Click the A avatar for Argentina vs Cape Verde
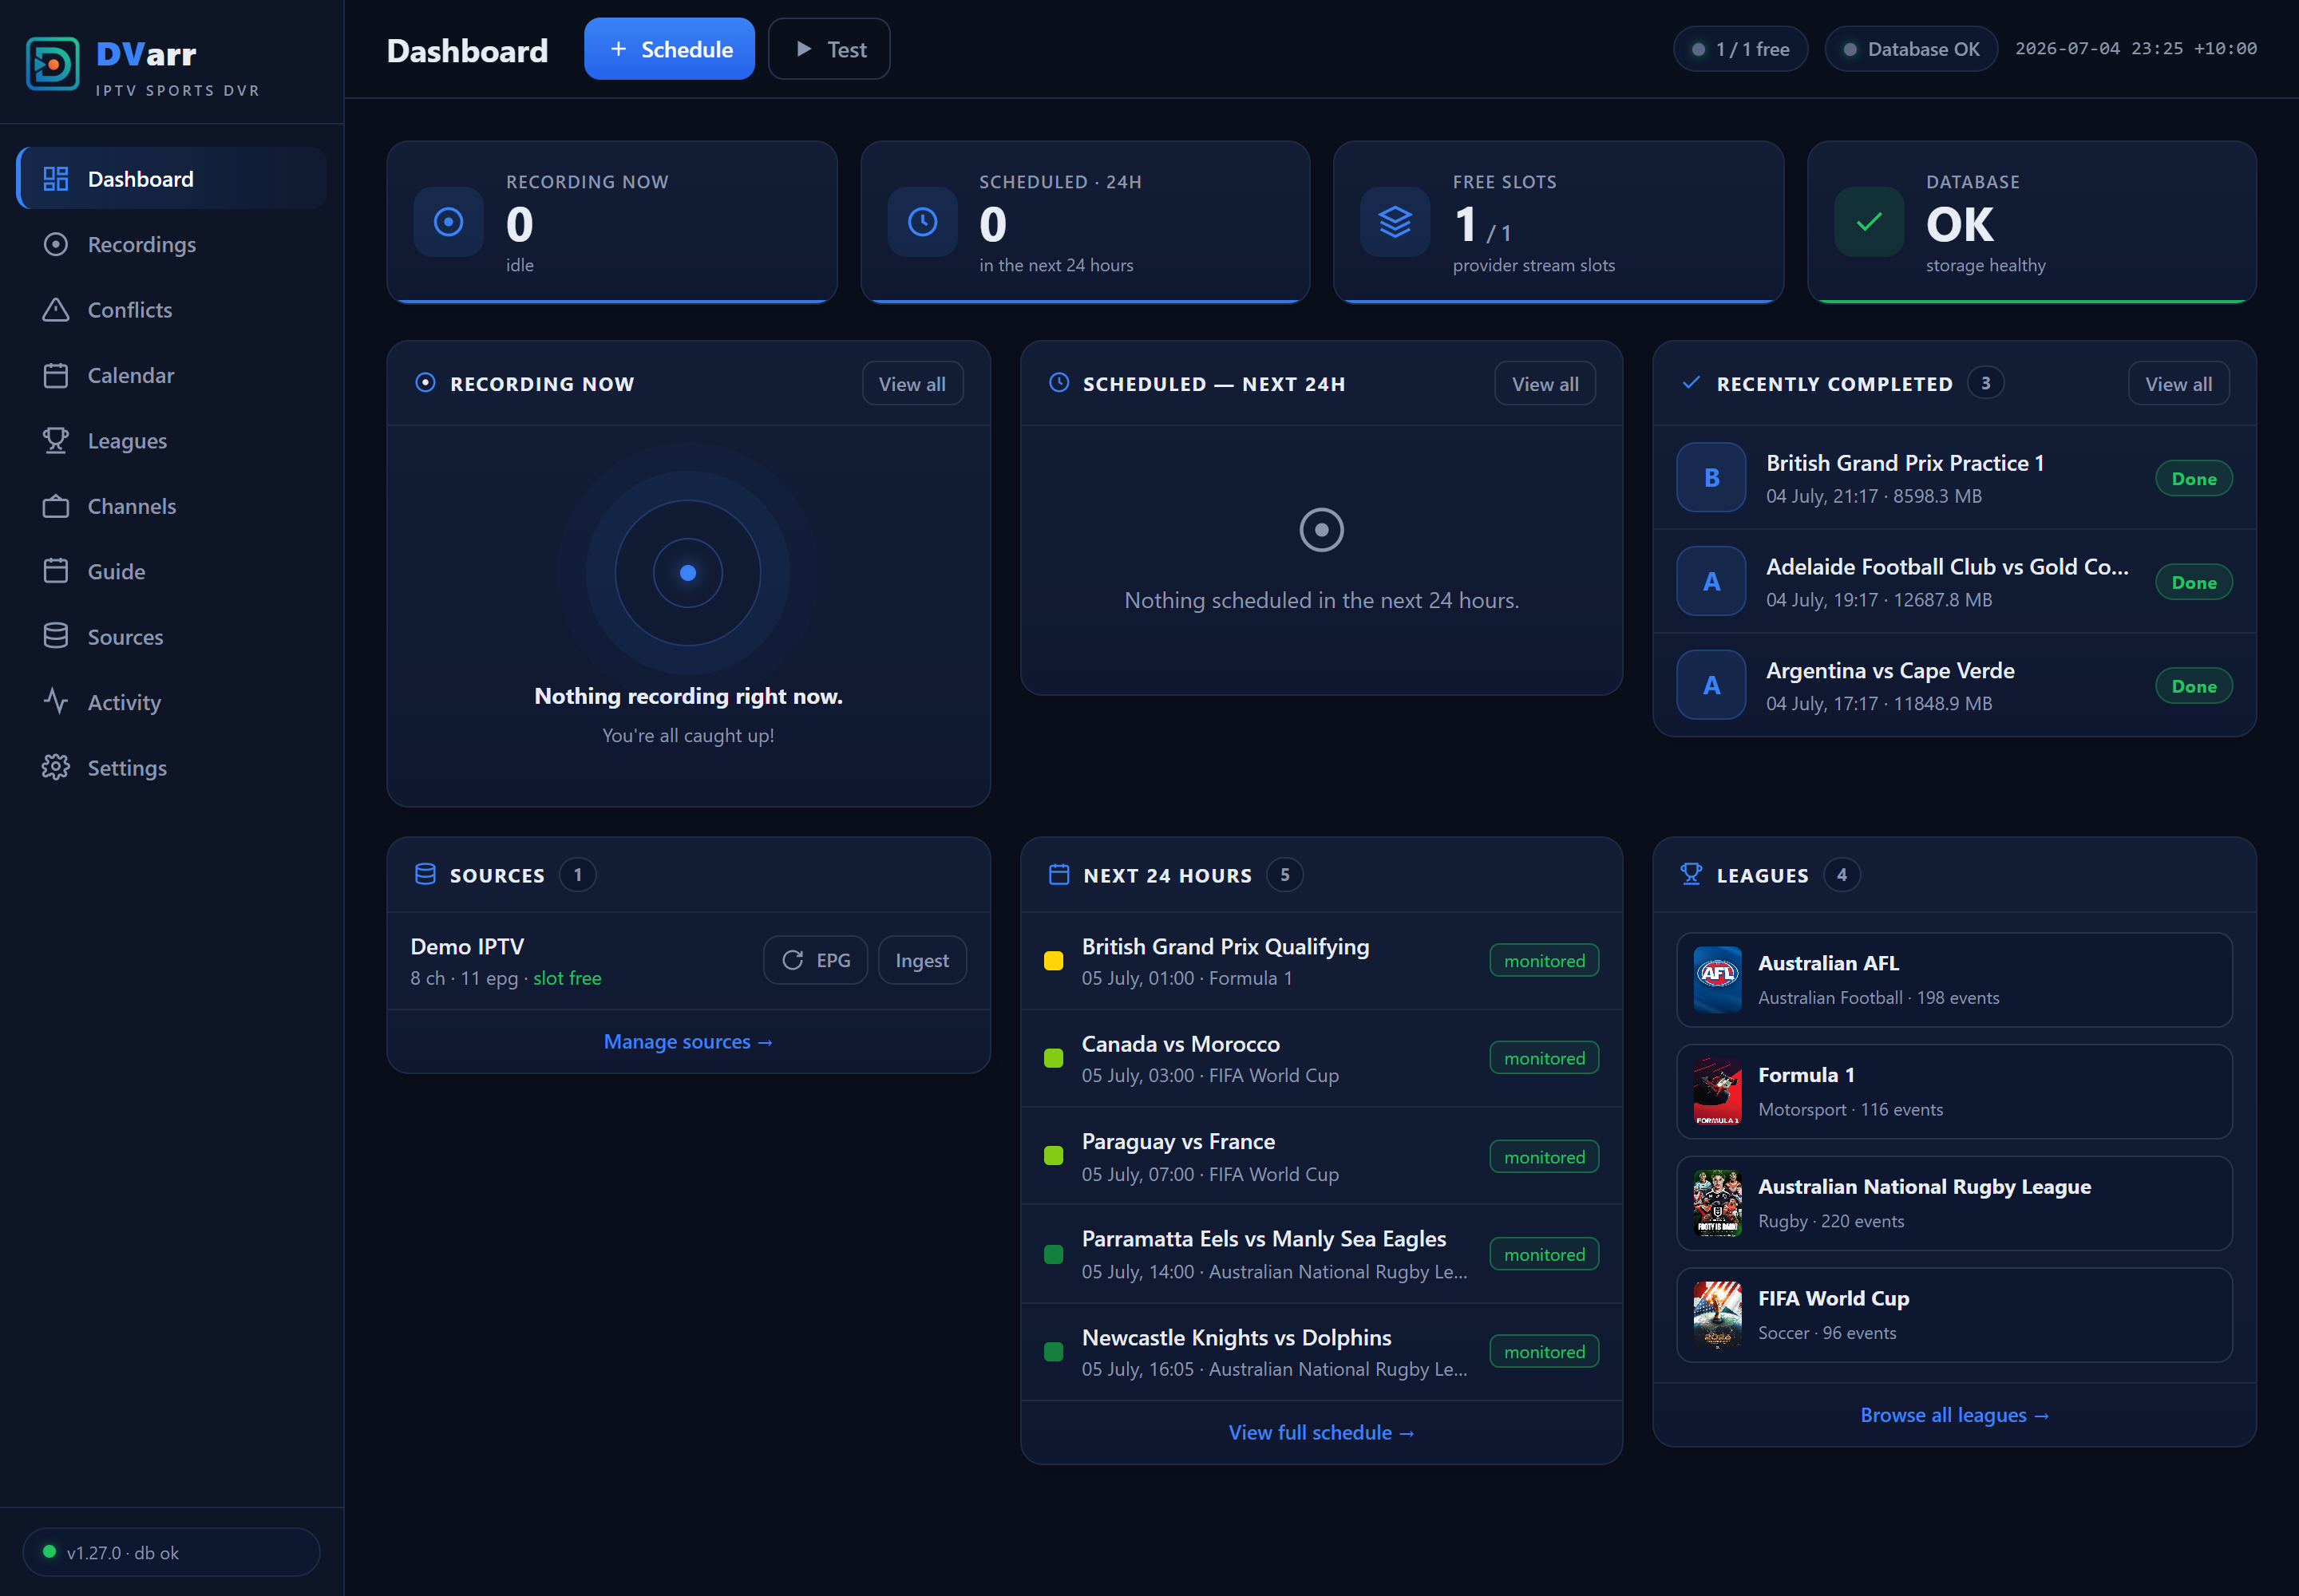This screenshot has width=2299, height=1596. coord(1711,686)
